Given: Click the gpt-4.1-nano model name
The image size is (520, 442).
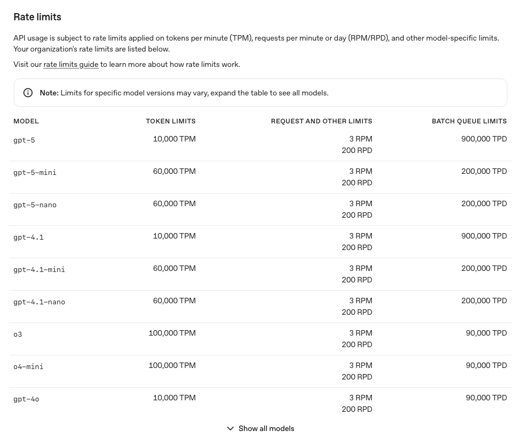Looking at the screenshot, I should pos(39,302).
